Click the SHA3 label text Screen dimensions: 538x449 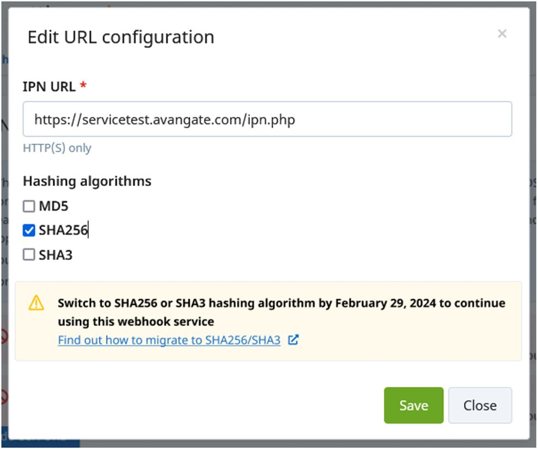pos(56,255)
